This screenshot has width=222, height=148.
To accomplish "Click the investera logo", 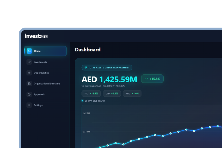I will [x=36, y=36].
